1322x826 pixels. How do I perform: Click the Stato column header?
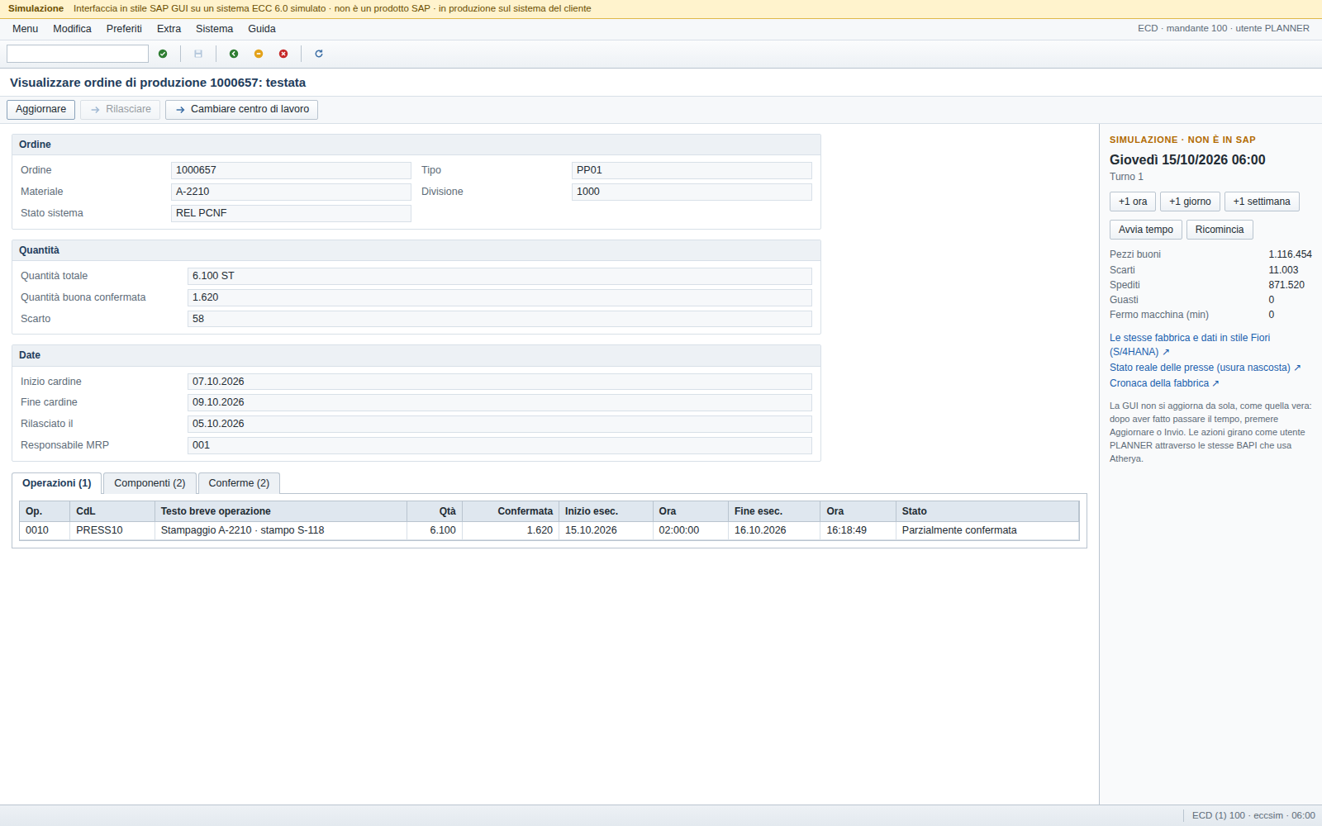[987, 511]
